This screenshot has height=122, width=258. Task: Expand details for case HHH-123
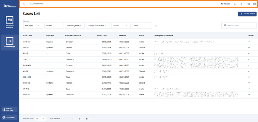tap(249, 77)
